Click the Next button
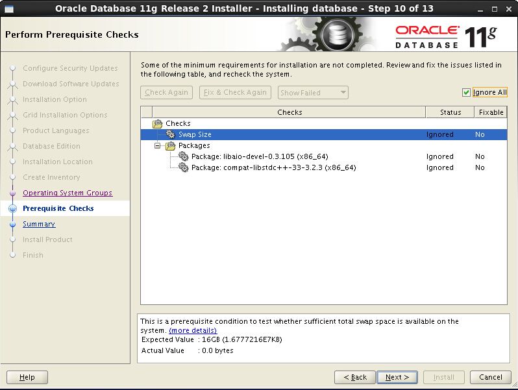Viewport: 518px width, 390px height. pos(397,377)
